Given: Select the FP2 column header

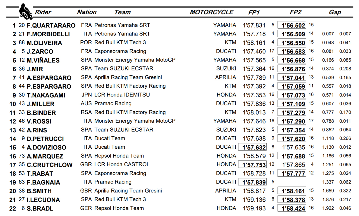Looking at the screenshot, I should coord(295,12).
